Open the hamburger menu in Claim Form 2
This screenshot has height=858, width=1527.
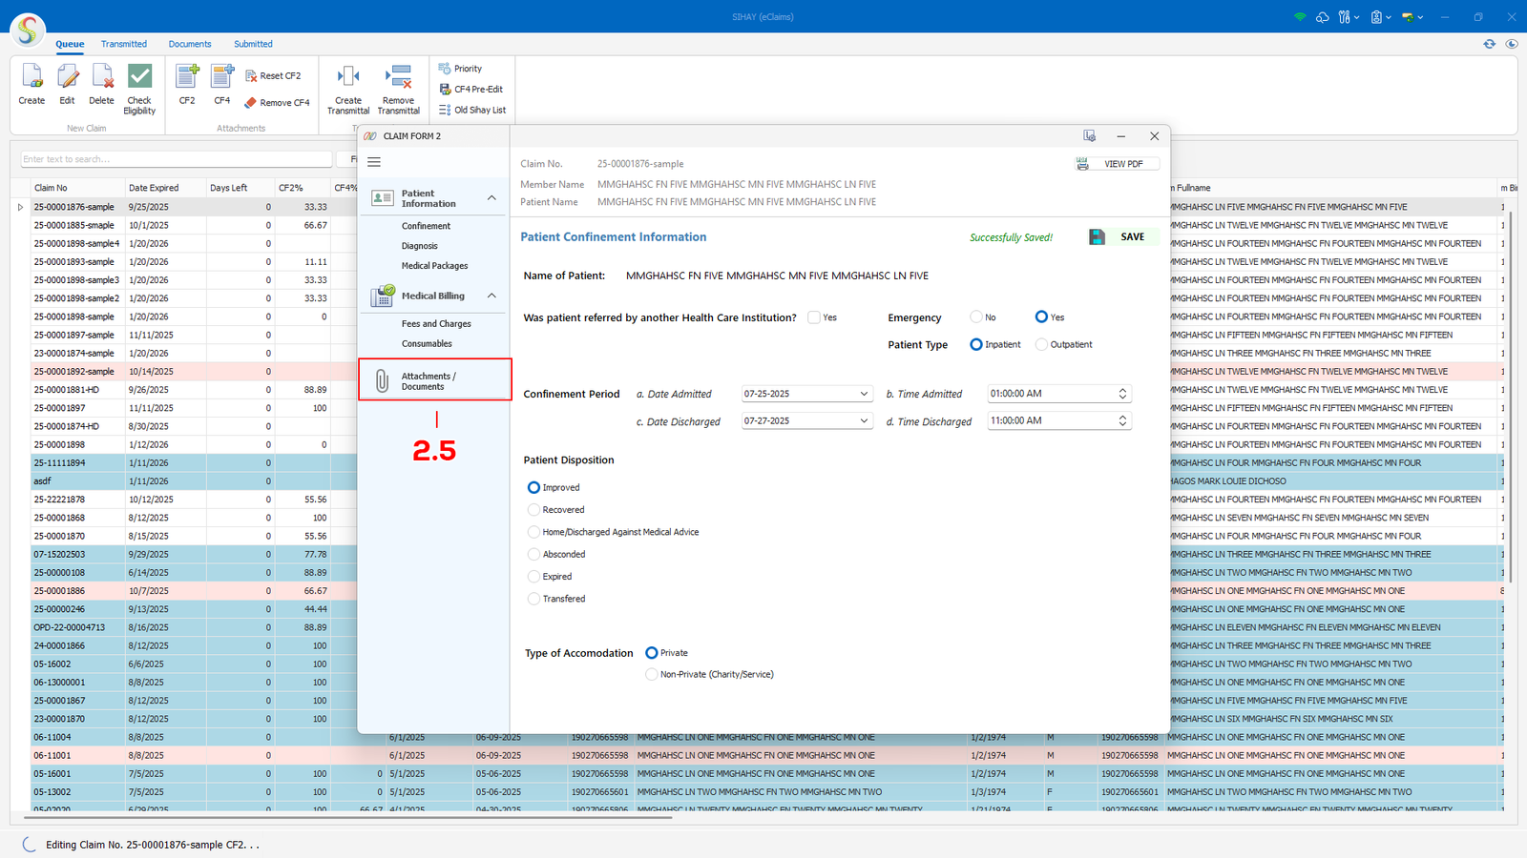374,162
